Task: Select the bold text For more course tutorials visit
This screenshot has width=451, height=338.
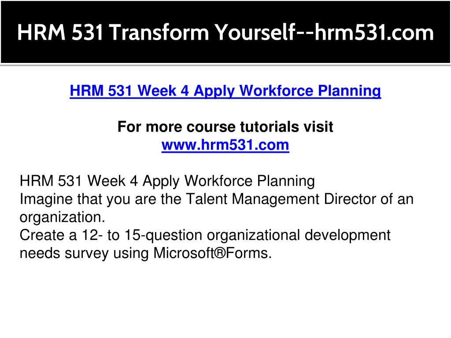Action: tap(225, 127)
